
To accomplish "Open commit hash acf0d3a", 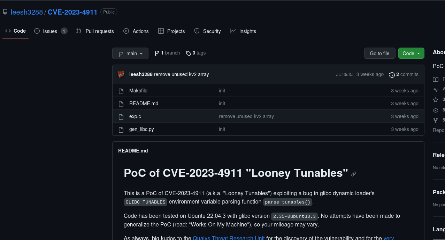I will pos(345,75).
